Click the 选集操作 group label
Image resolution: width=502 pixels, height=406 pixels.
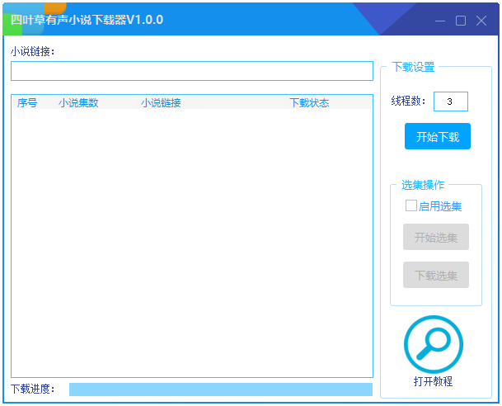click(423, 185)
